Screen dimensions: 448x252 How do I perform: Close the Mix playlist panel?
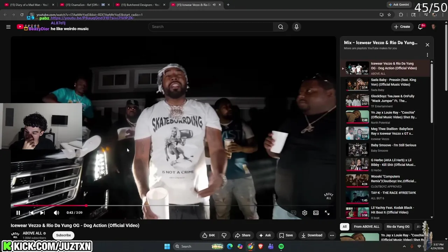[427, 45]
